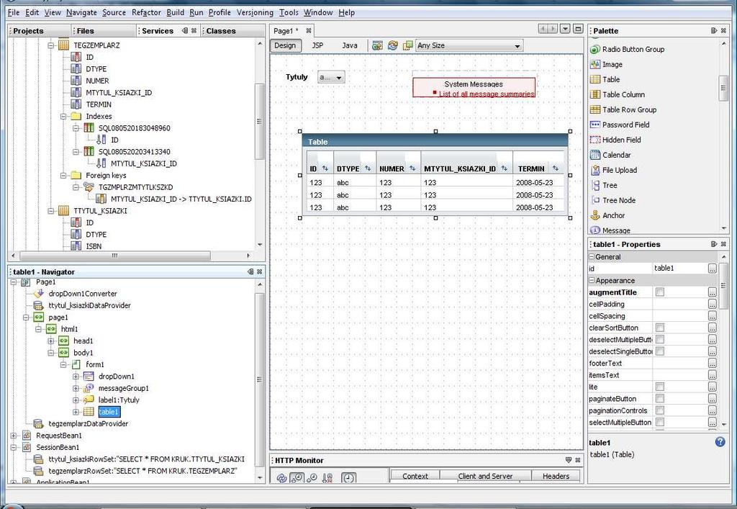Toggle the clearSortButton checkbox
The height and width of the screenshot is (509, 737).
tap(660, 328)
